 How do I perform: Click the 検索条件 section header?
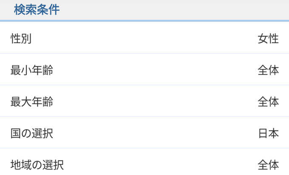(x=37, y=10)
